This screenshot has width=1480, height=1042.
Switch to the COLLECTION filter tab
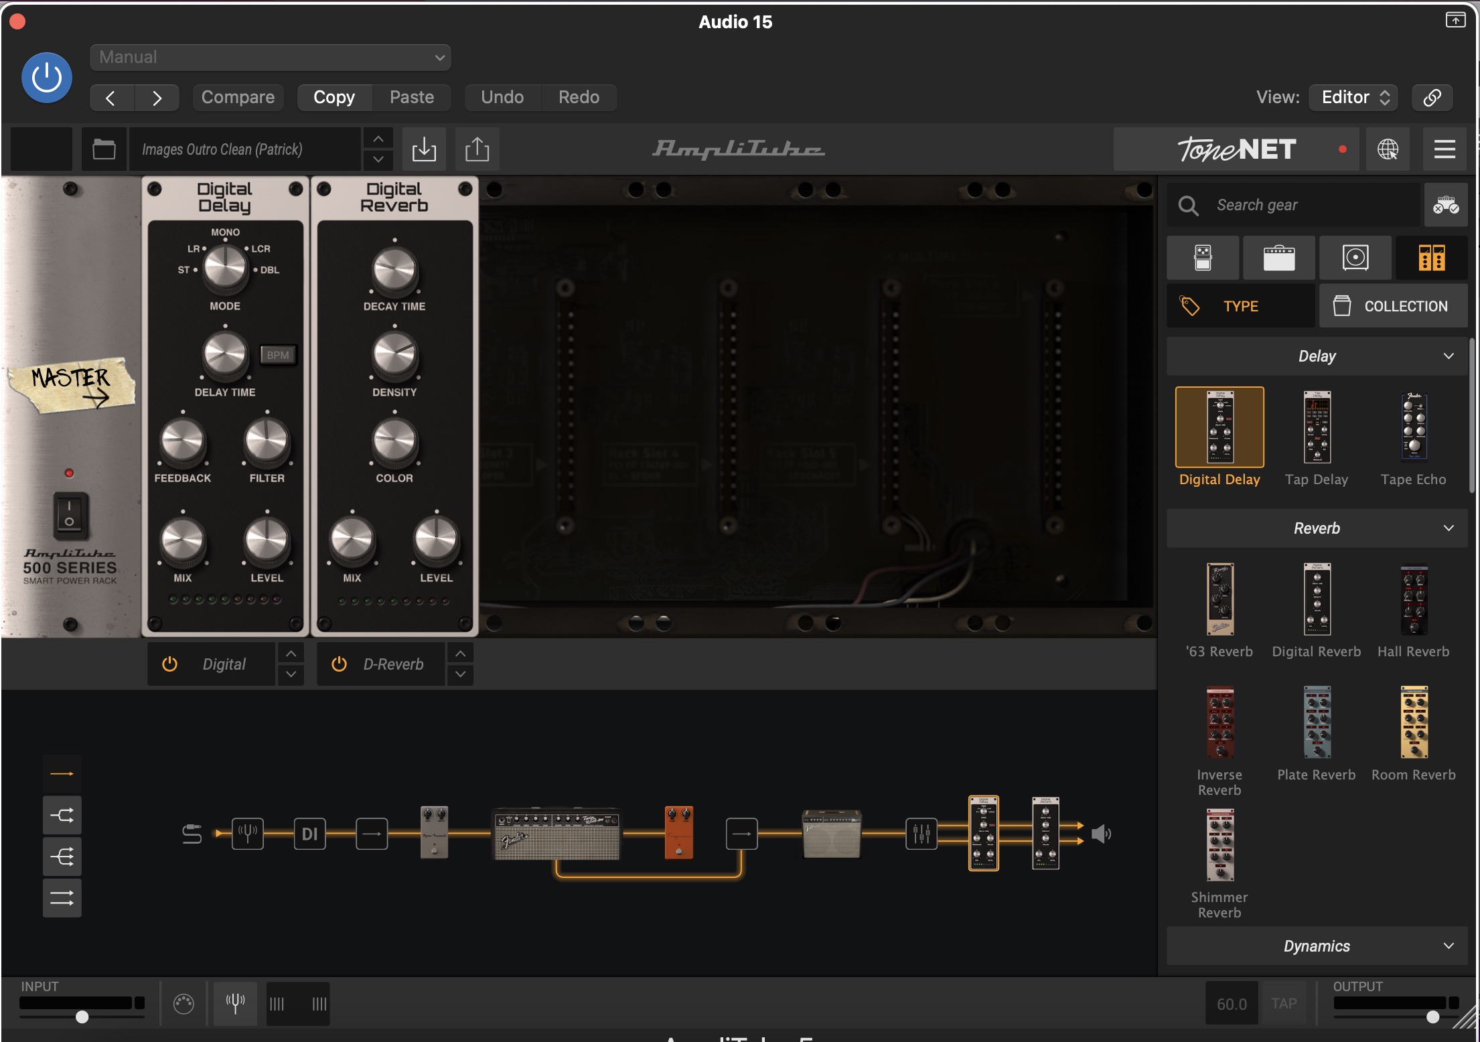[1394, 306]
